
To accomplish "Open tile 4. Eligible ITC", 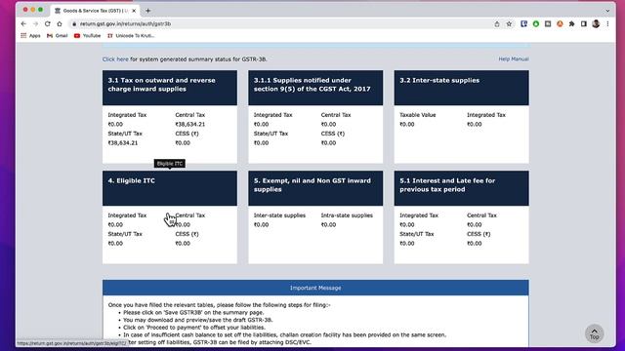I will click(170, 217).
